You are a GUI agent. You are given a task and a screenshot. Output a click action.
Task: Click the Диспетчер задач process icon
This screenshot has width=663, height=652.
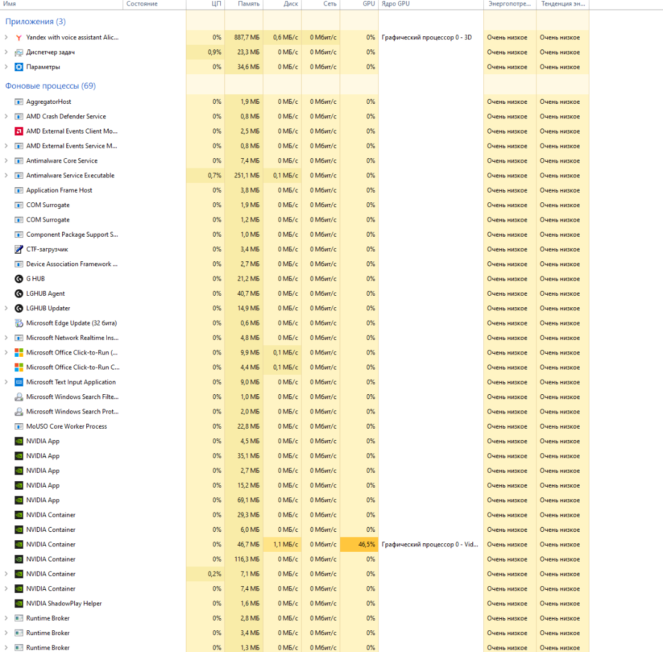point(19,53)
